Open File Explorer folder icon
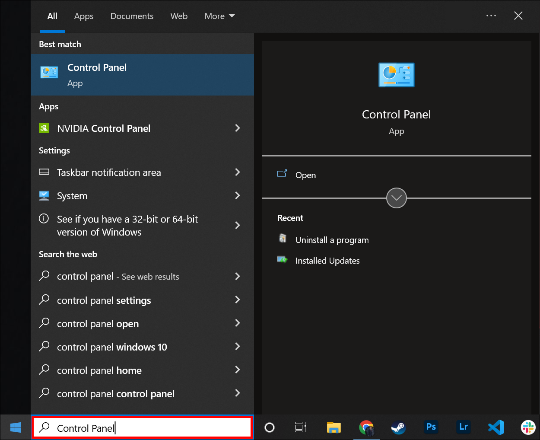Image resolution: width=540 pixels, height=440 pixels. (x=334, y=427)
